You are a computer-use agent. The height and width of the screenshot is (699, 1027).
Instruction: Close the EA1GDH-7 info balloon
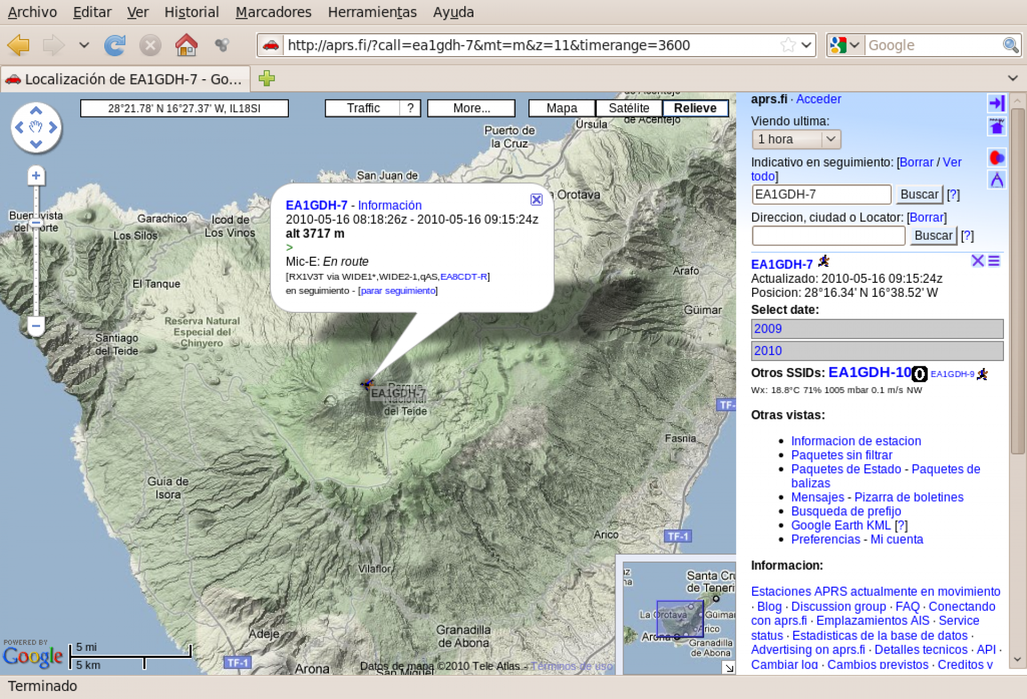536,199
